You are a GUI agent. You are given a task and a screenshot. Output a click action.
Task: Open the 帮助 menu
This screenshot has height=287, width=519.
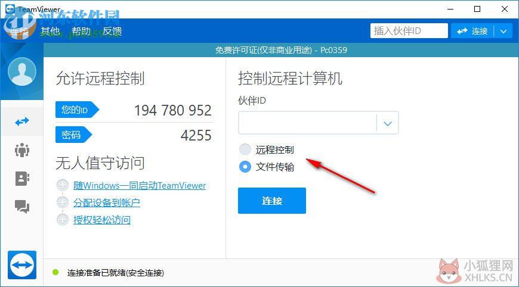coord(81,31)
